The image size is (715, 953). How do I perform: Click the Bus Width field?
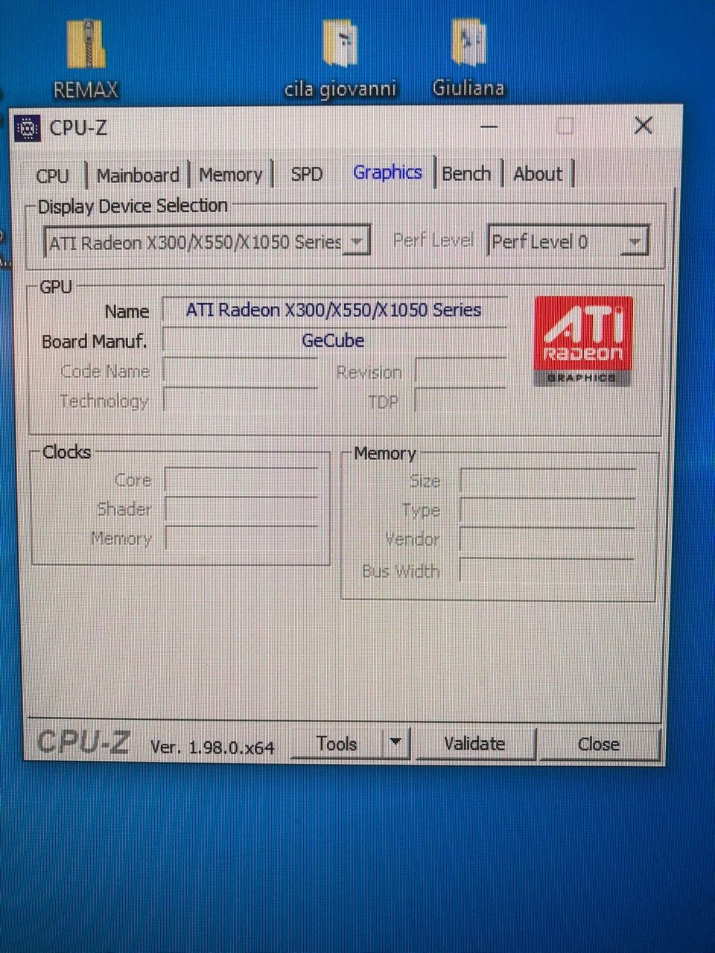click(547, 570)
